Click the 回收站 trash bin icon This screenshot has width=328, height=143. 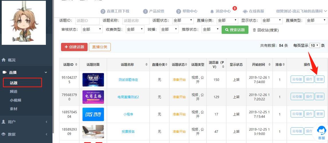254,30
